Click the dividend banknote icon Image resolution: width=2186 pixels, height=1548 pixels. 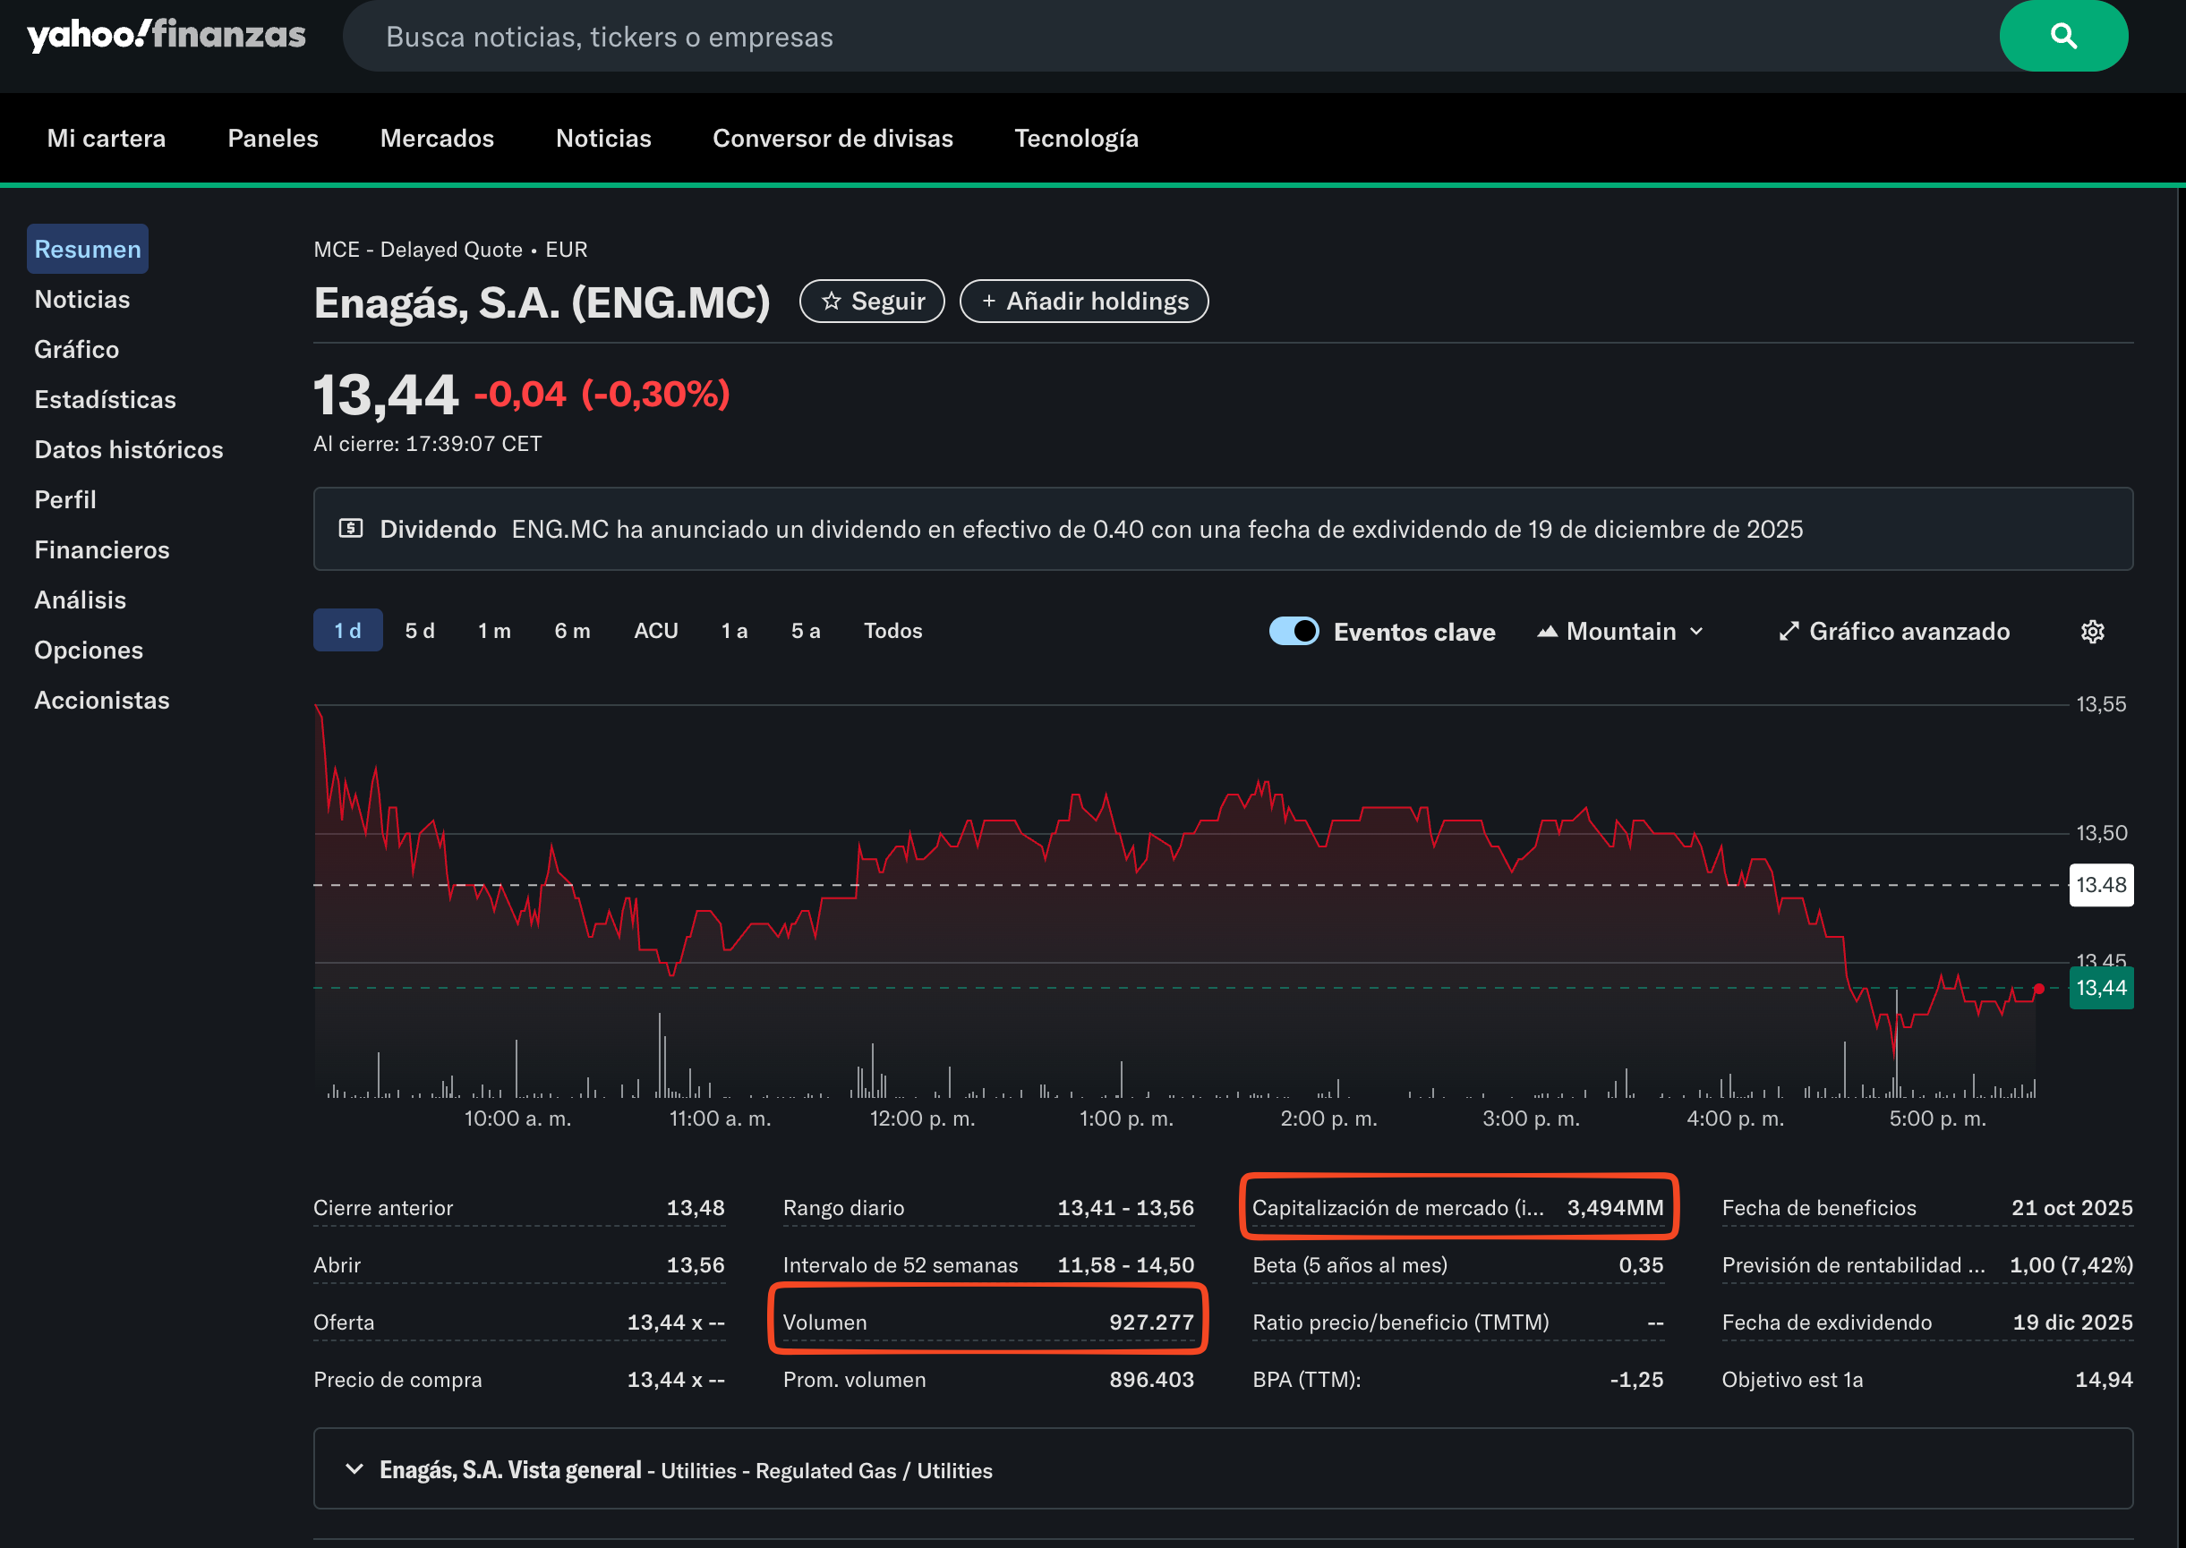[x=351, y=529]
